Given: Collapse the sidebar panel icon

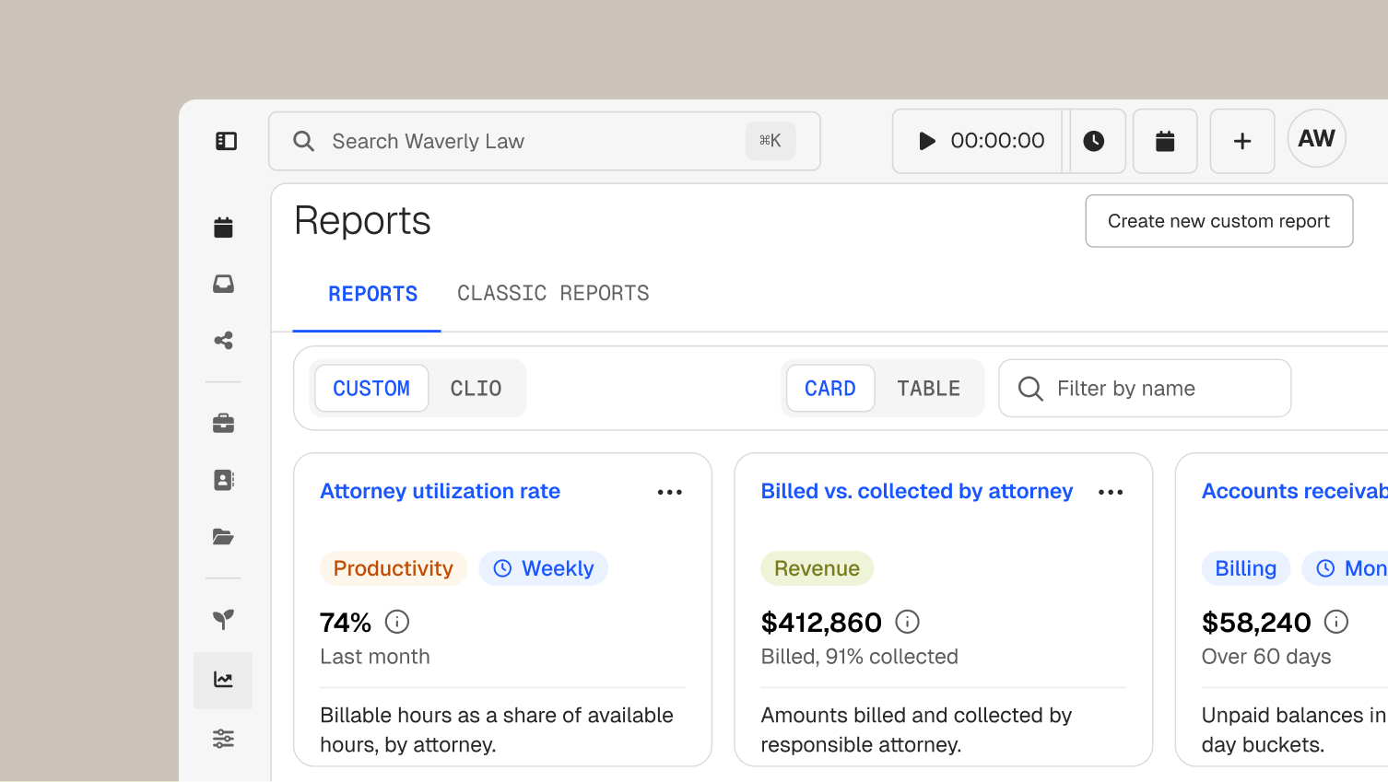Looking at the screenshot, I should click(x=226, y=141).
